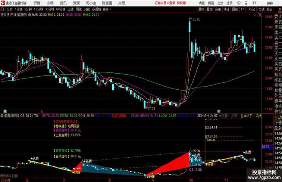
Task: Click the MA20: 23.04 indicator value
Action: 73,15
